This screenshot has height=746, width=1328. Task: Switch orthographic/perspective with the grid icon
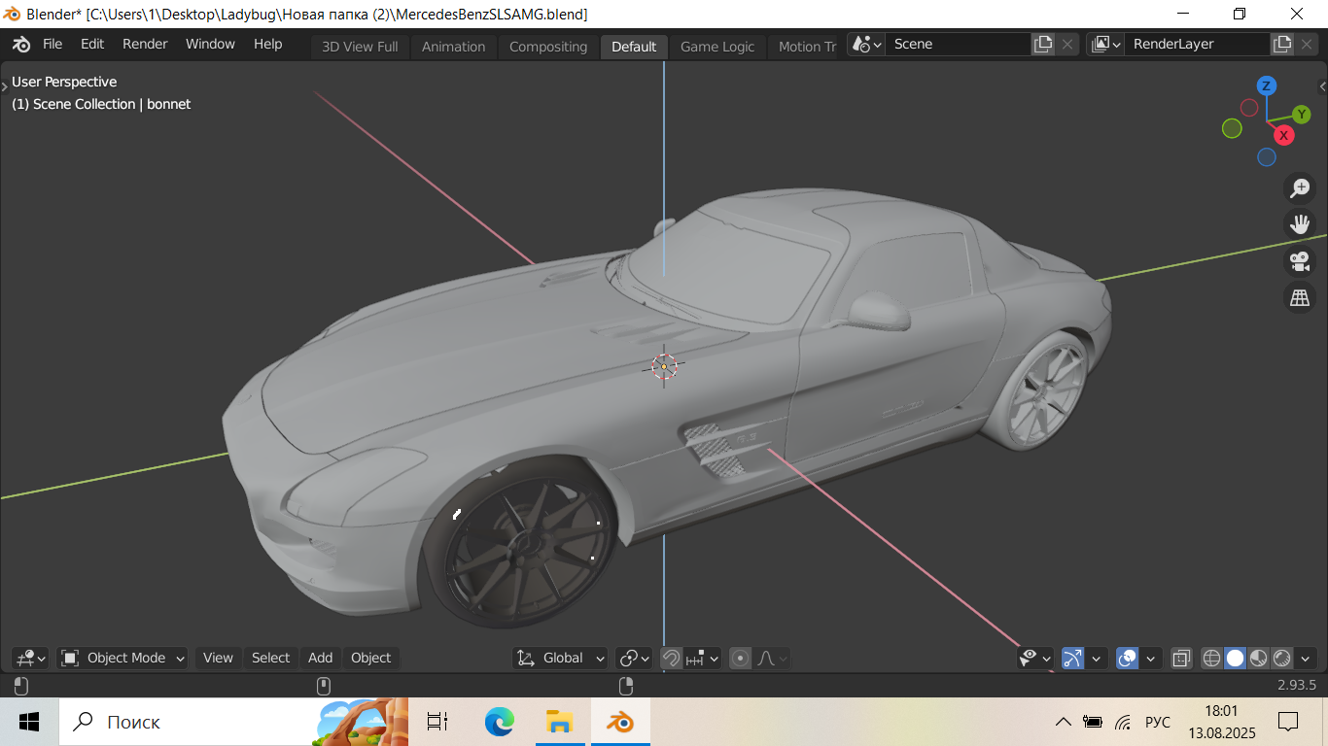[x=1300, y=297]
